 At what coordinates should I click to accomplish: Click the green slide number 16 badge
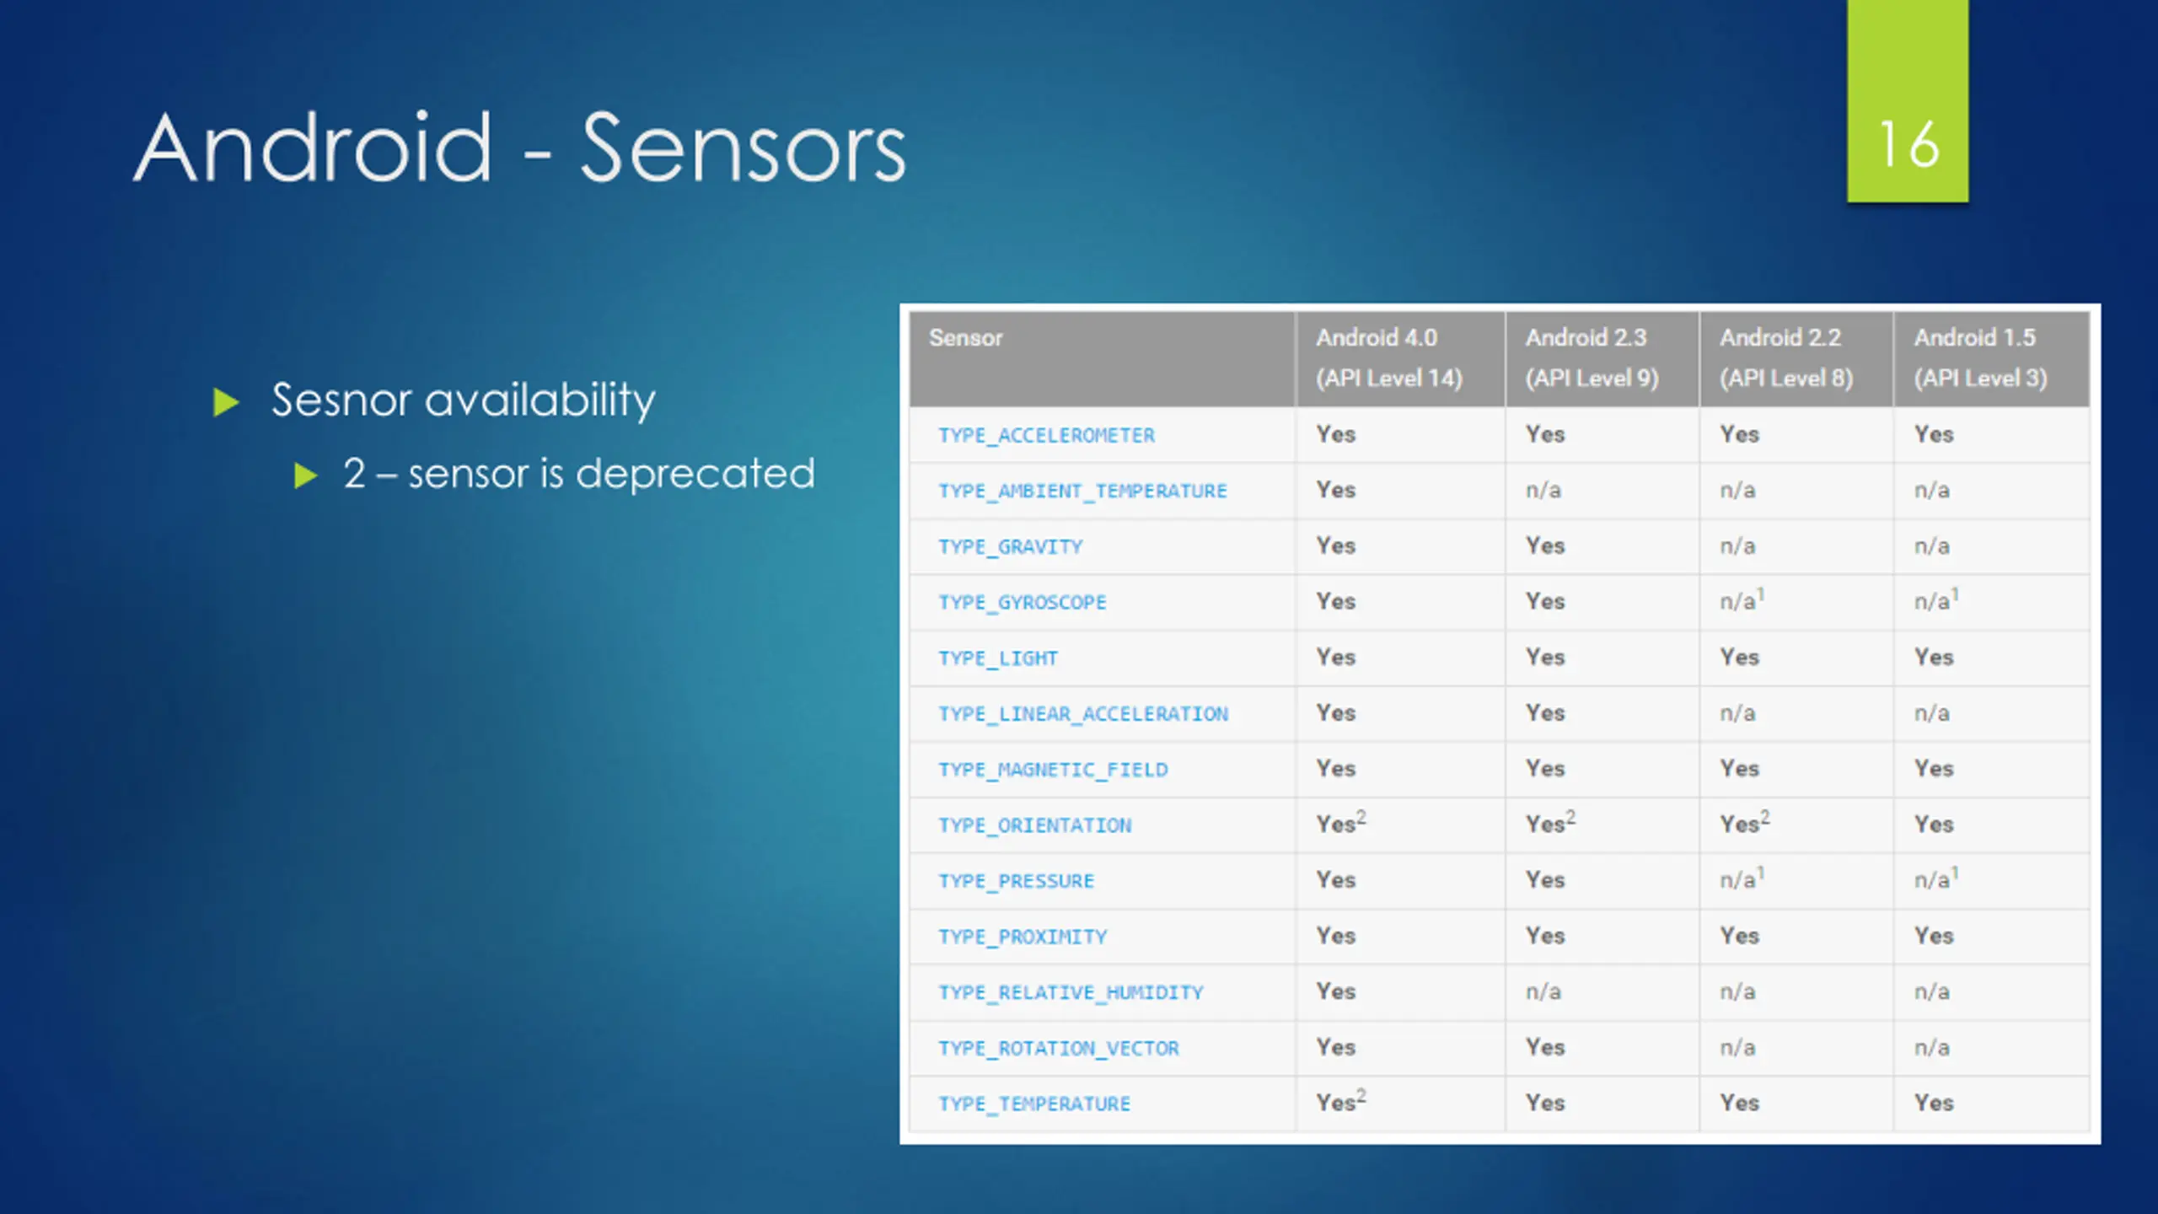1908,101
